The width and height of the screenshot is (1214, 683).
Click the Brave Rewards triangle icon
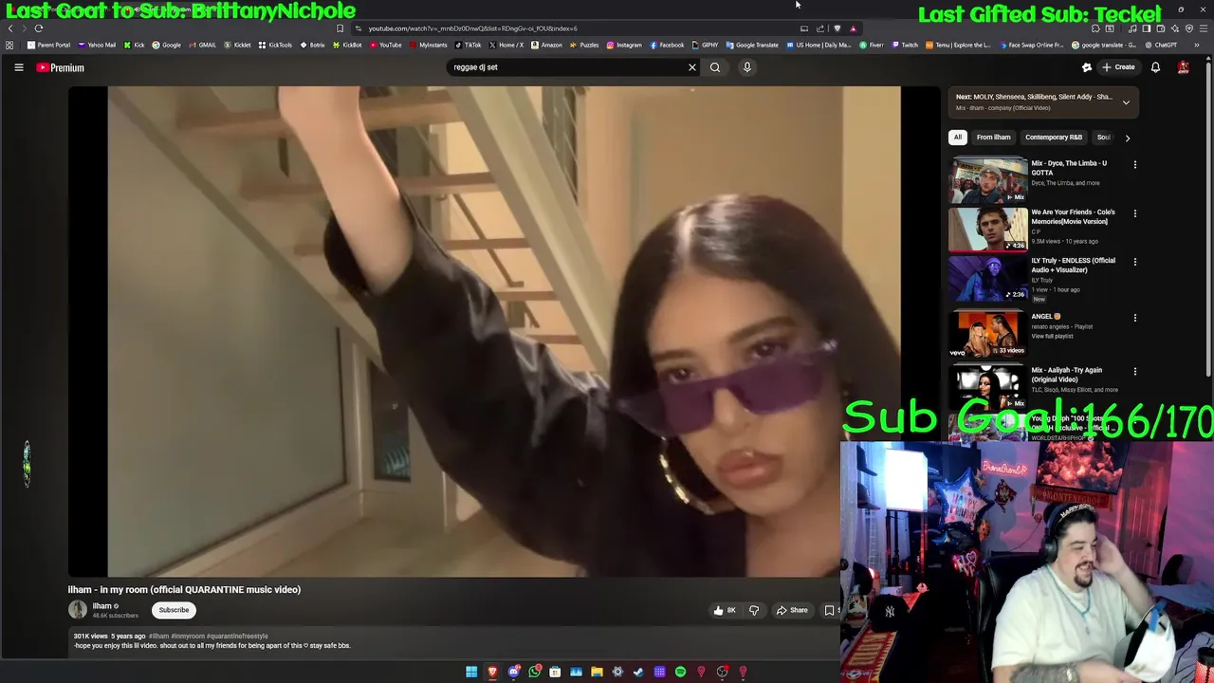(x=853, y=28)
